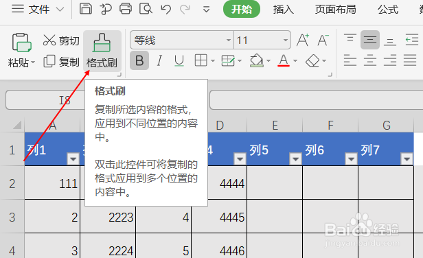Click the decrease indent icon
This screenshot has width=423, height=258.
[x=412, y=40]
